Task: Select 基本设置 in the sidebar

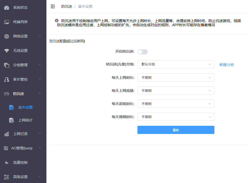Action: [x=25, y=107]
